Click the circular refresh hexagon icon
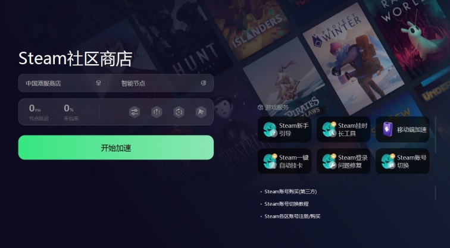Image resolution: width=450 pixels, height=248 pixels. pyautogui.click(x=179, y=112)
